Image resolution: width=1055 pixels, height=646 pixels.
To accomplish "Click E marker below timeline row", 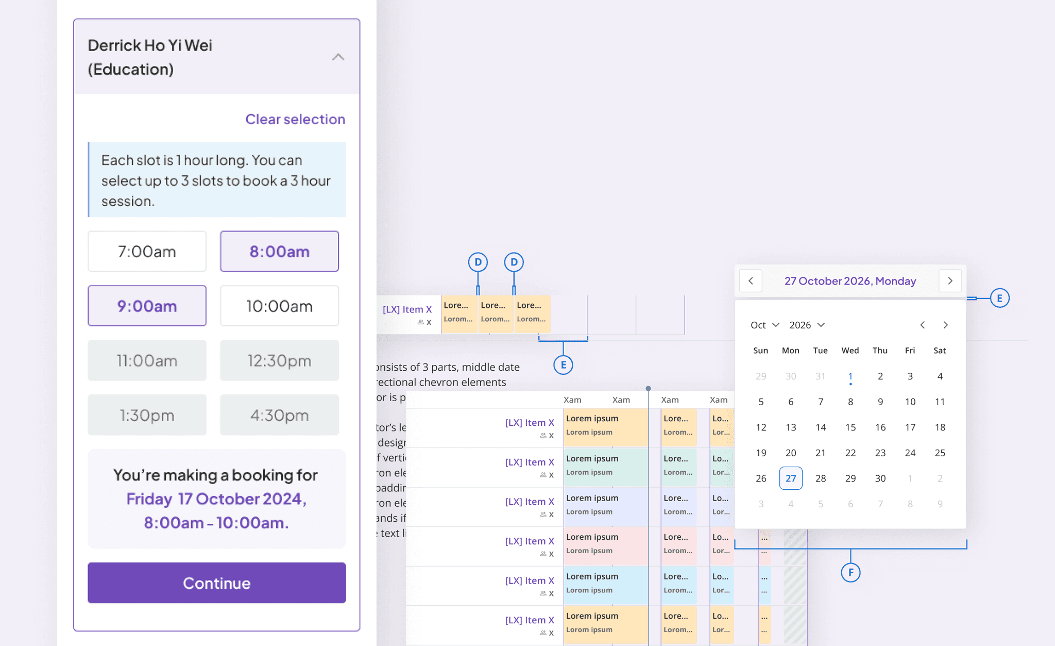I will point(563,365).
